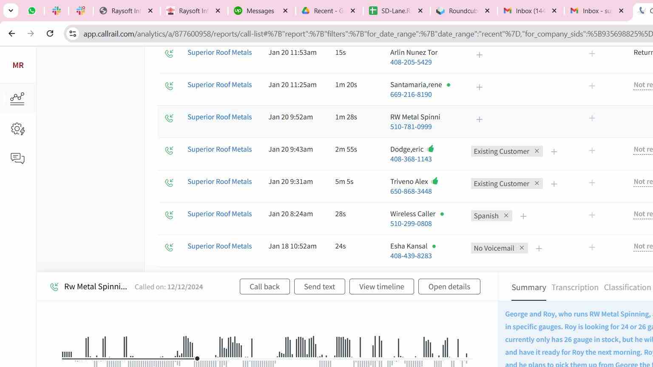Click inbound call icon for Jan 20 9:52am row
This screenshot has height=367, width=653.
(169, 118)
